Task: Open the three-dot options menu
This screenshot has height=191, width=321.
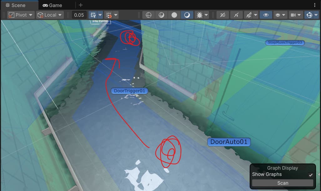Action: tap(314, 5)
